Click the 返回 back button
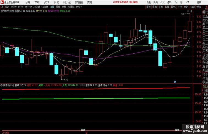Screen dimensions: 208x134 pos(199,7)
